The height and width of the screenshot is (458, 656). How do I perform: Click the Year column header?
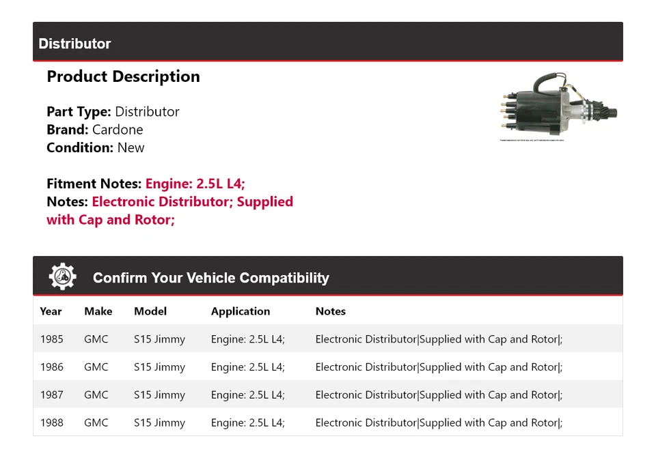[51, 311]
